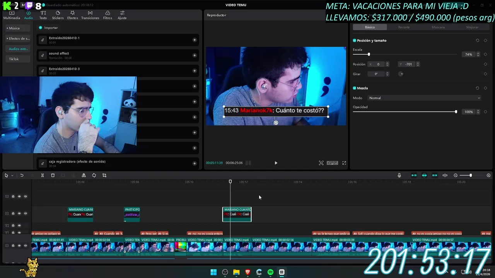Screen dimensions: 495x278
Task: Open the selection tool dropdown arrow
Action: 12,175
